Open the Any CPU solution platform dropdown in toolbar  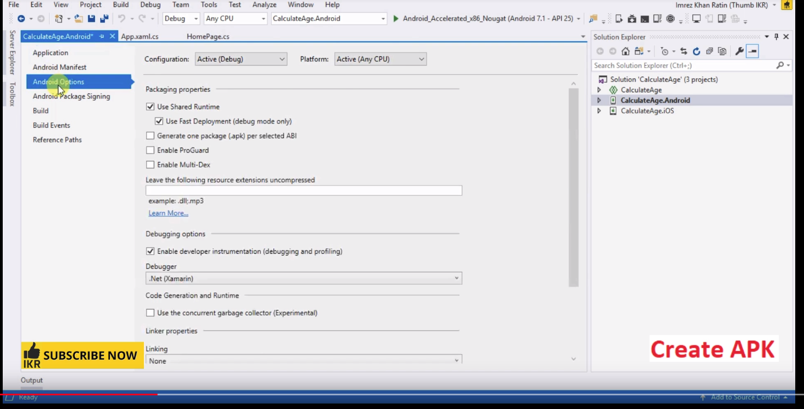pyautogui.click(x=235, y=19)
